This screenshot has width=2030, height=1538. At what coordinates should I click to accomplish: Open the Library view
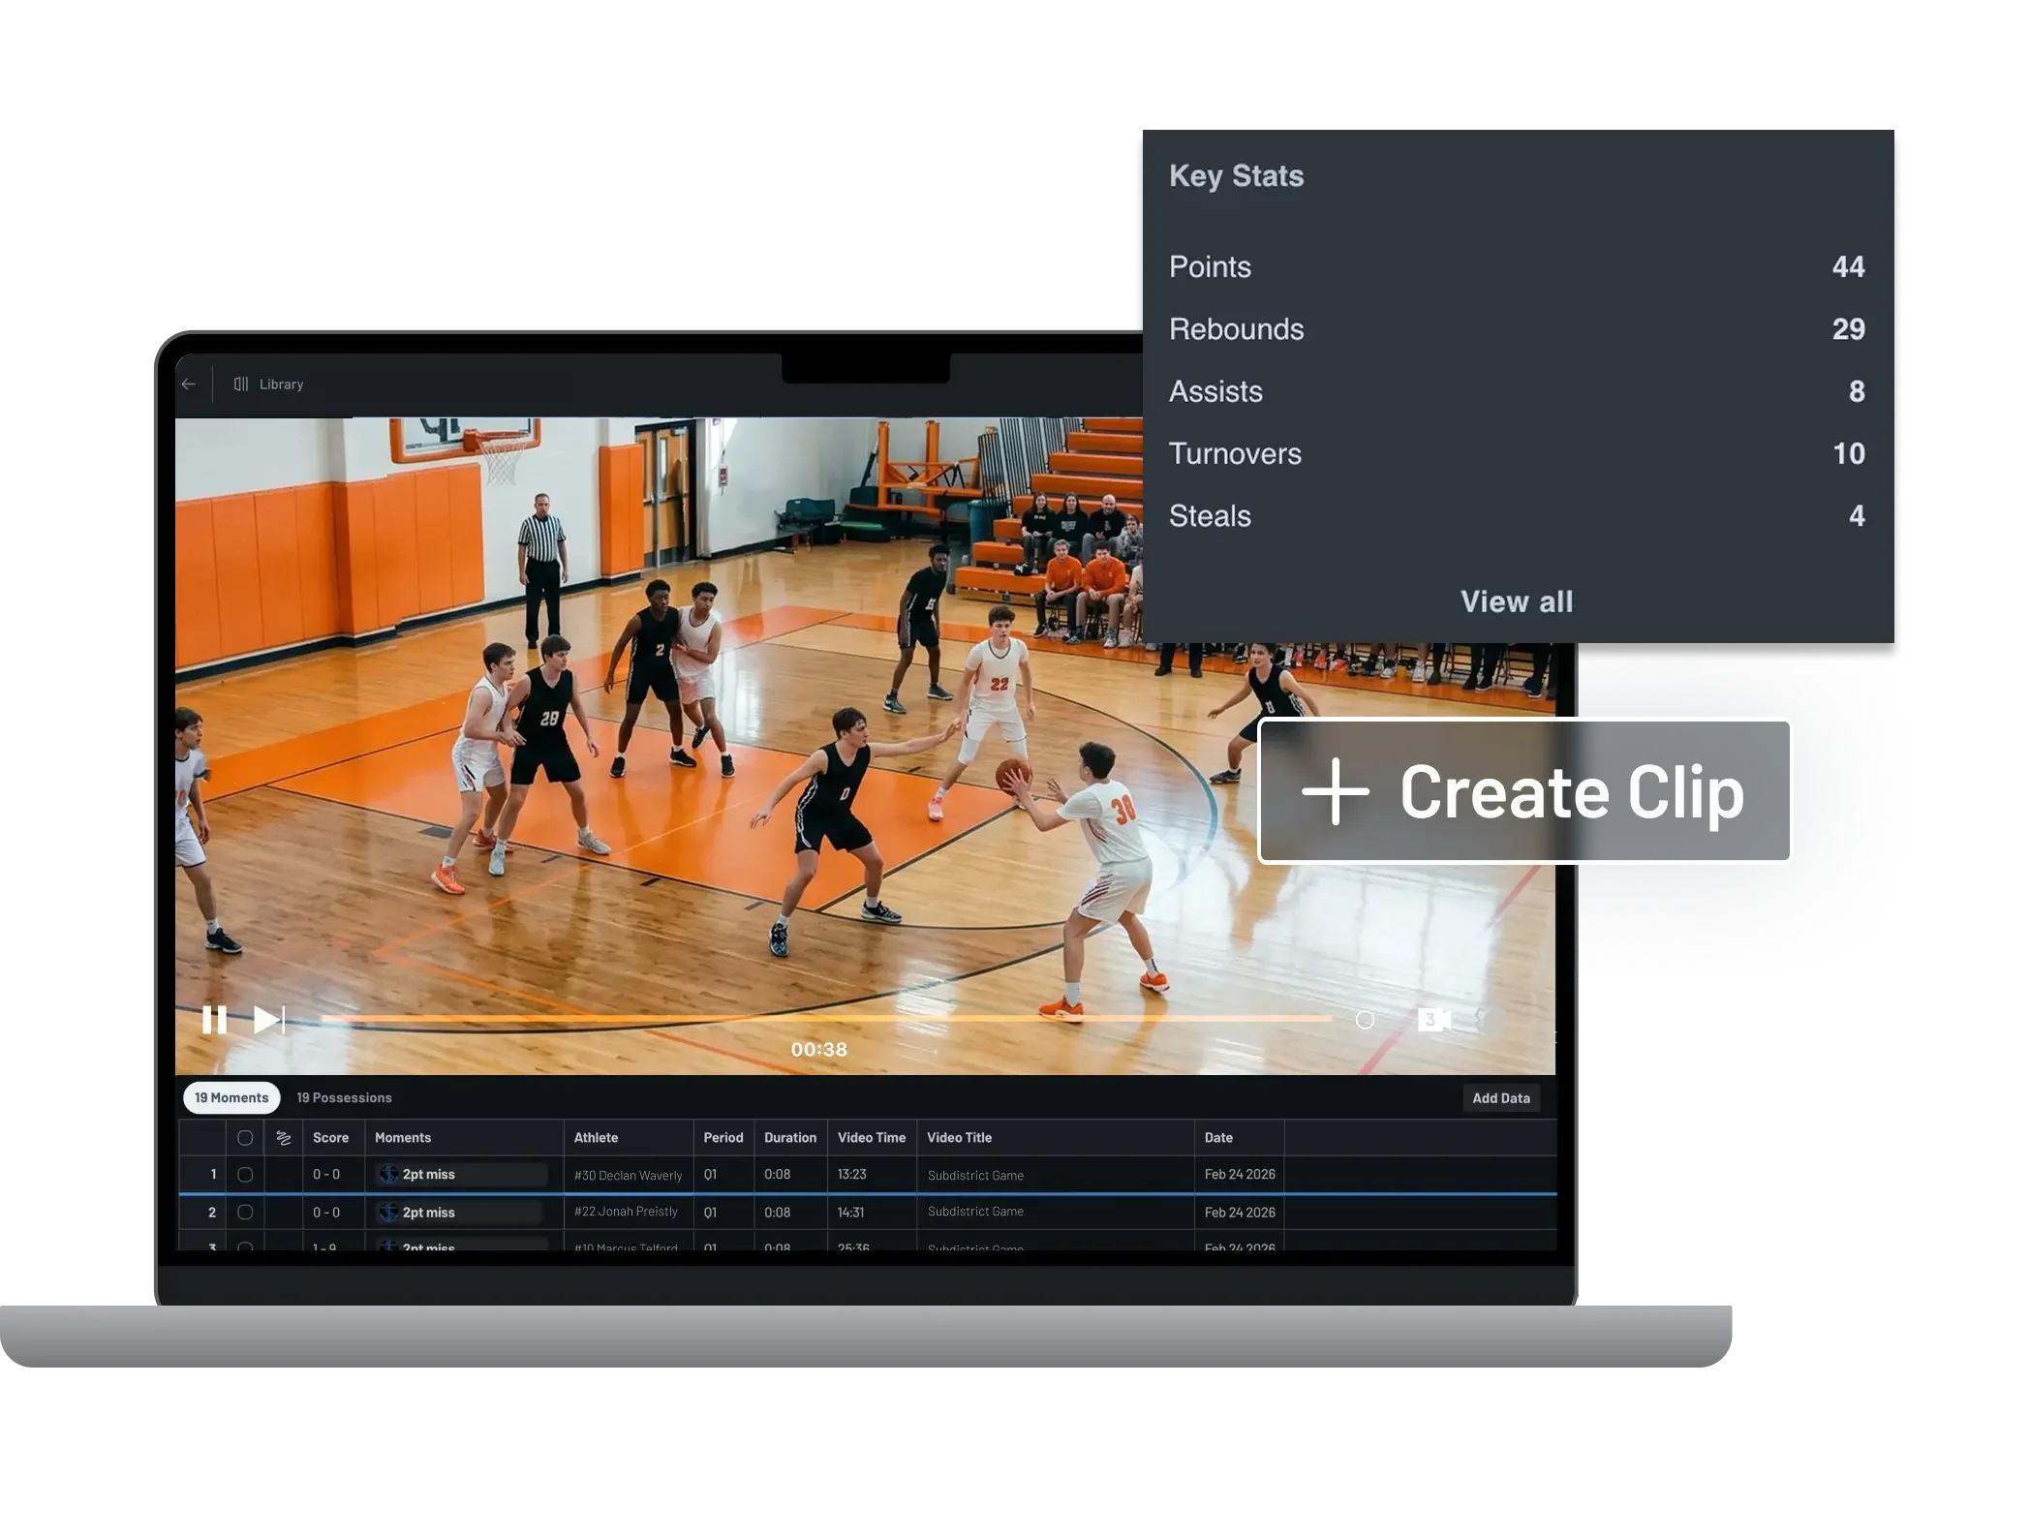coord(269,384)
